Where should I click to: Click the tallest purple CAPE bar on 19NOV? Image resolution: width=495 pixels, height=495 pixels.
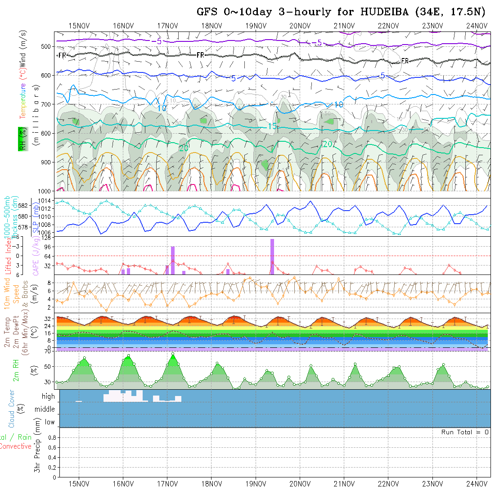click(272, 256)
